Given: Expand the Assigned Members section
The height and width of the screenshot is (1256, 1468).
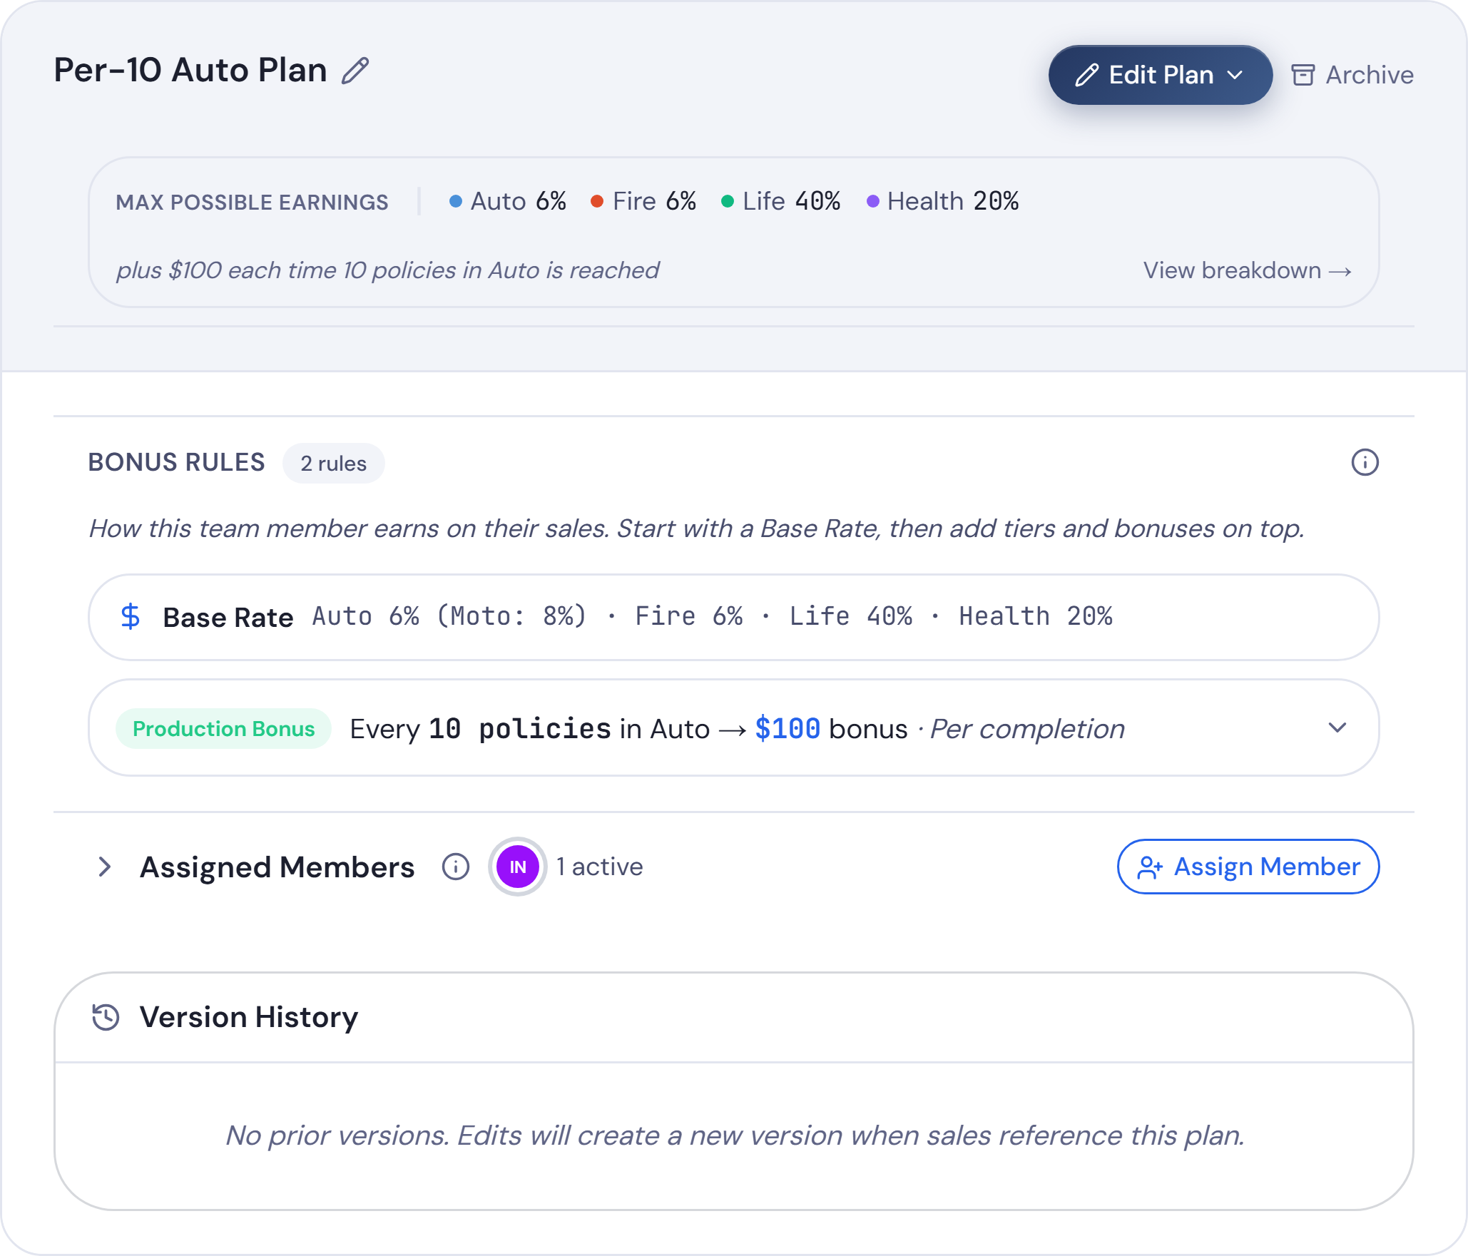Looking at the screenshot, I should pos(105,867).
